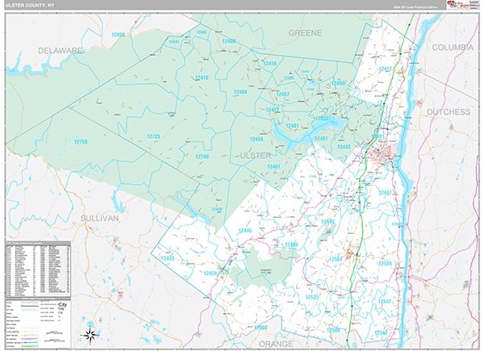Select the ORANGE county label
The width and height of the screenshot is (484, 351).
click(276, 344)
